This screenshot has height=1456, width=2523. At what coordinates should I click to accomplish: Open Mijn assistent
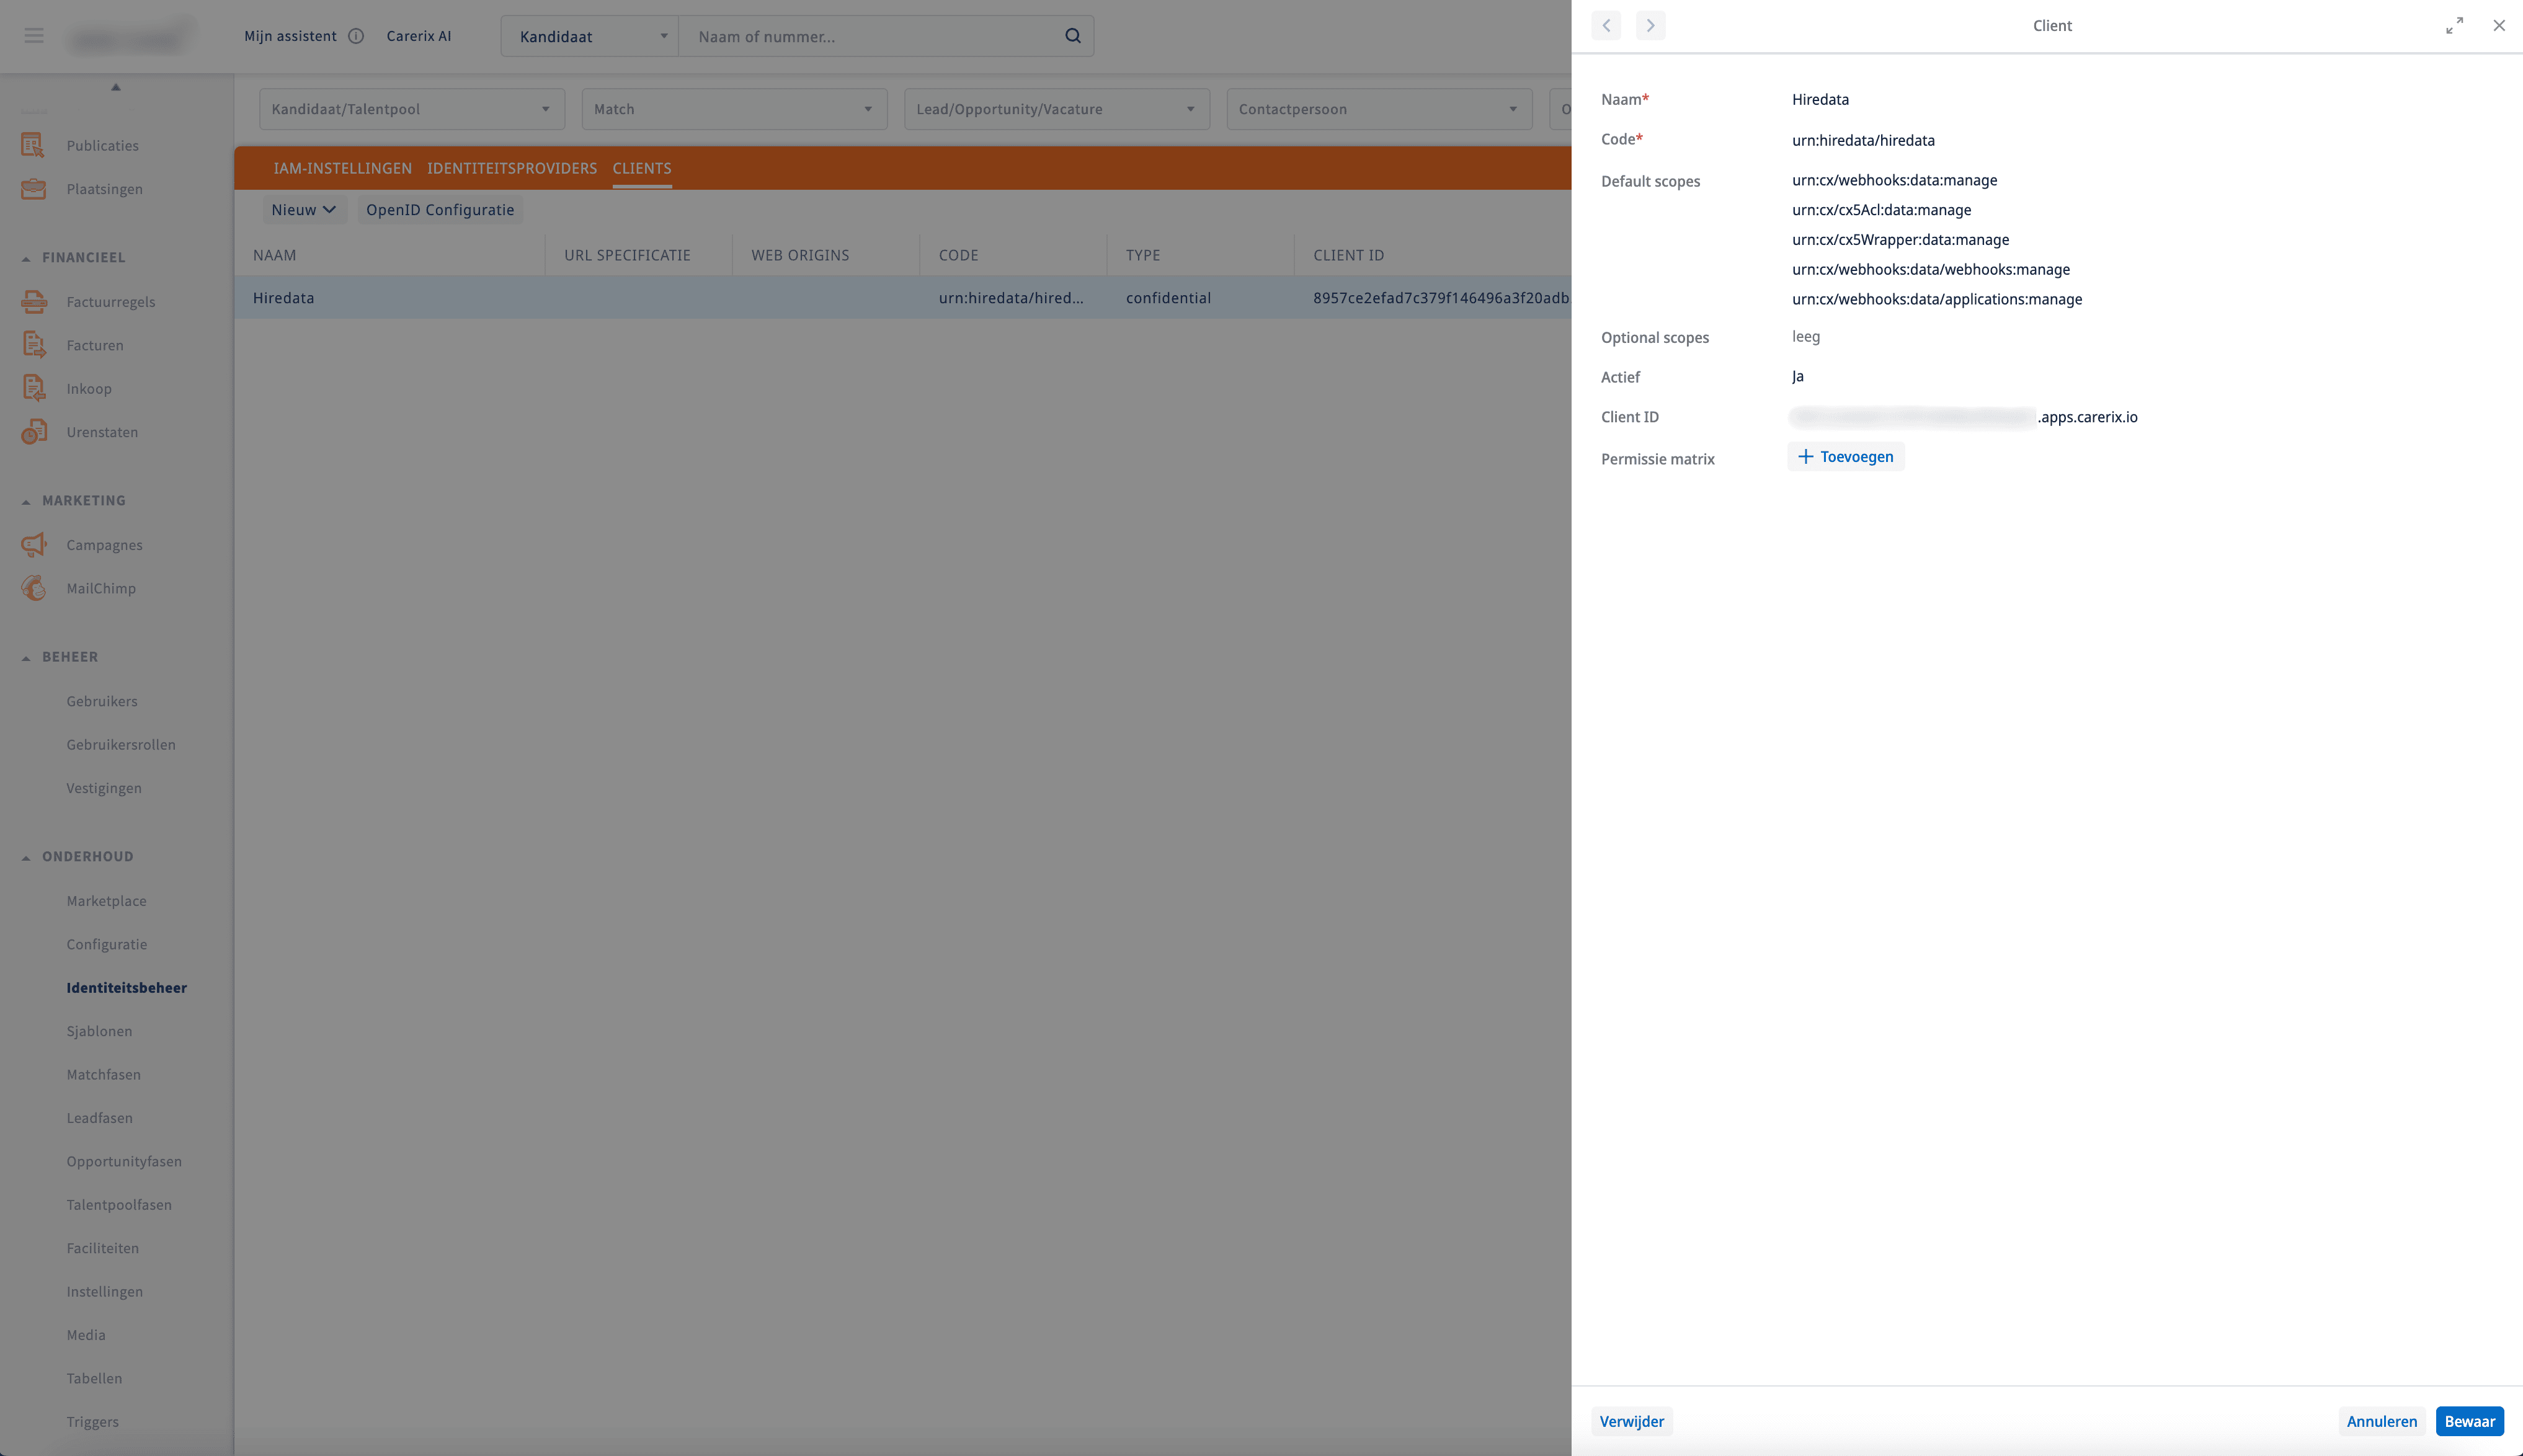coord(290,36)
